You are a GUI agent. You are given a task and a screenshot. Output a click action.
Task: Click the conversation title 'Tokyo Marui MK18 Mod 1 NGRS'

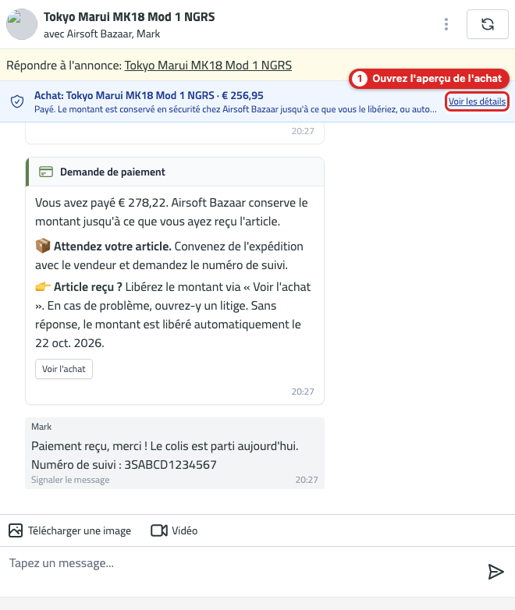point(130,16)
